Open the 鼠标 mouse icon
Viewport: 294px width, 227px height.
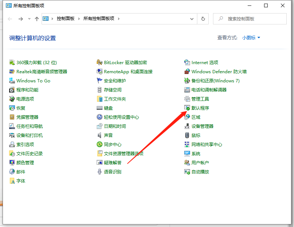187,136
